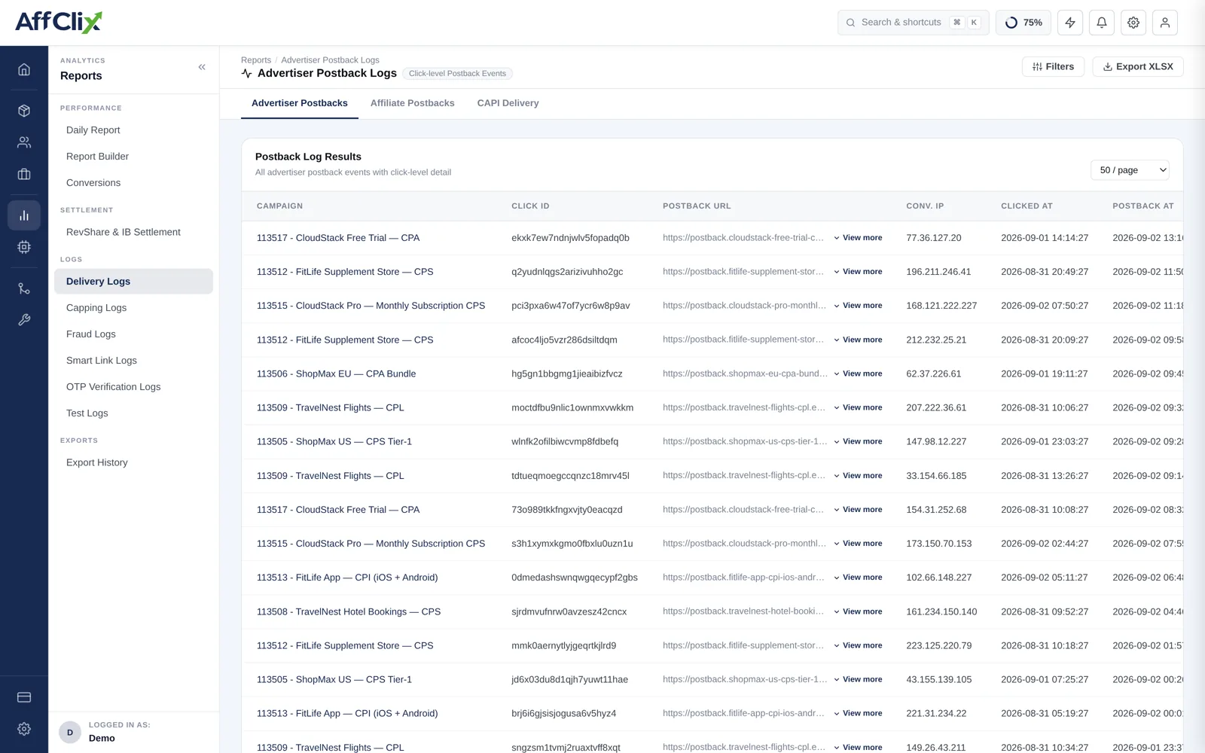This screenshot has height=753, width=1205.
Task: Switch to CAPI Delivery tab
Action: [x=508, y=103]
